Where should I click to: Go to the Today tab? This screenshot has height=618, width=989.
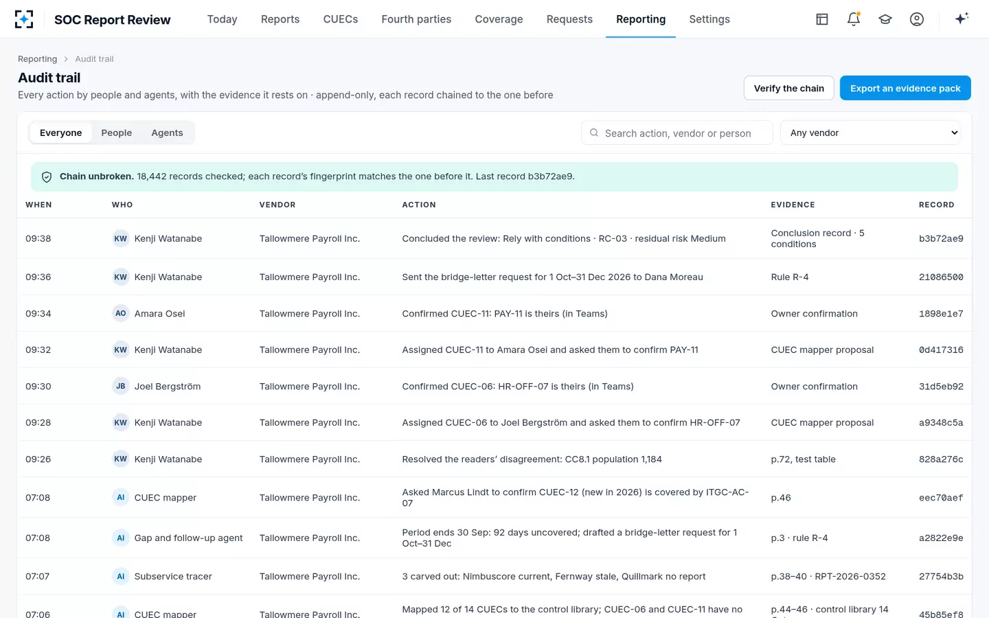(x=223, y=19)
